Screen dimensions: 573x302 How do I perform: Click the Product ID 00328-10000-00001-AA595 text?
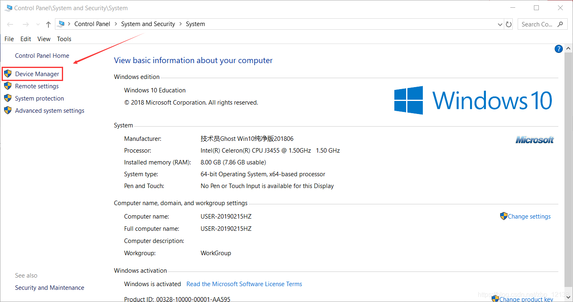[177, 299]
